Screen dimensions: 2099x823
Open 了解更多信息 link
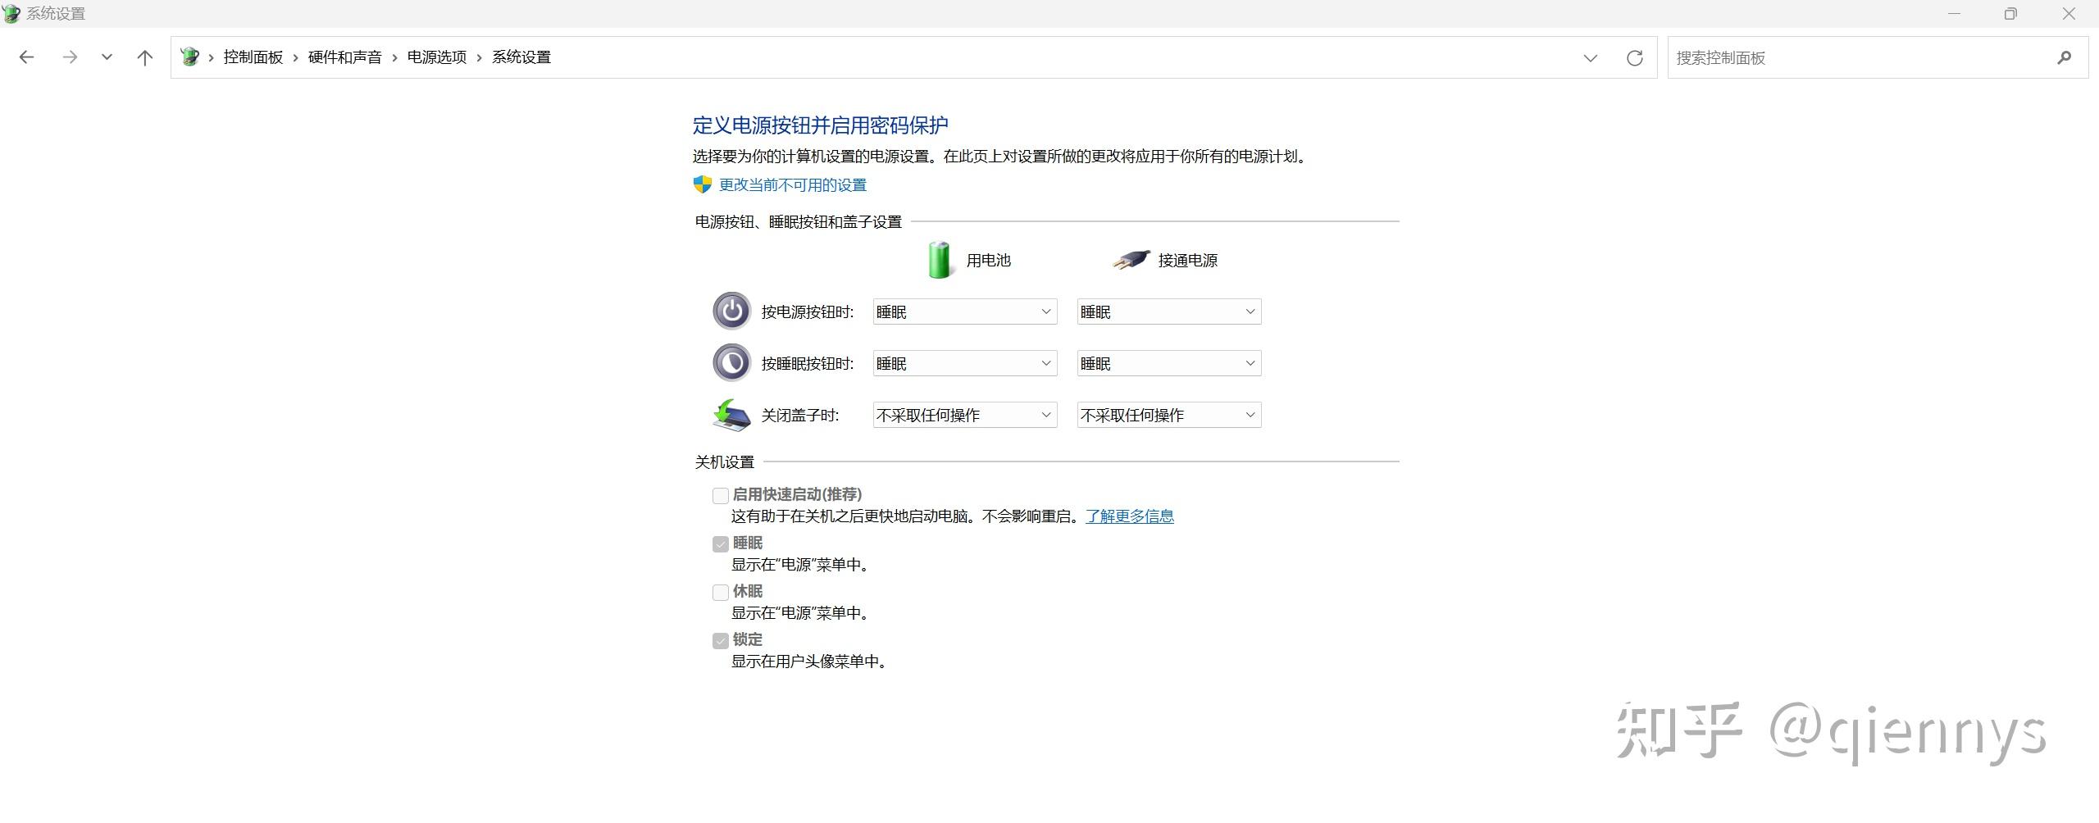tap(1130, 516)
